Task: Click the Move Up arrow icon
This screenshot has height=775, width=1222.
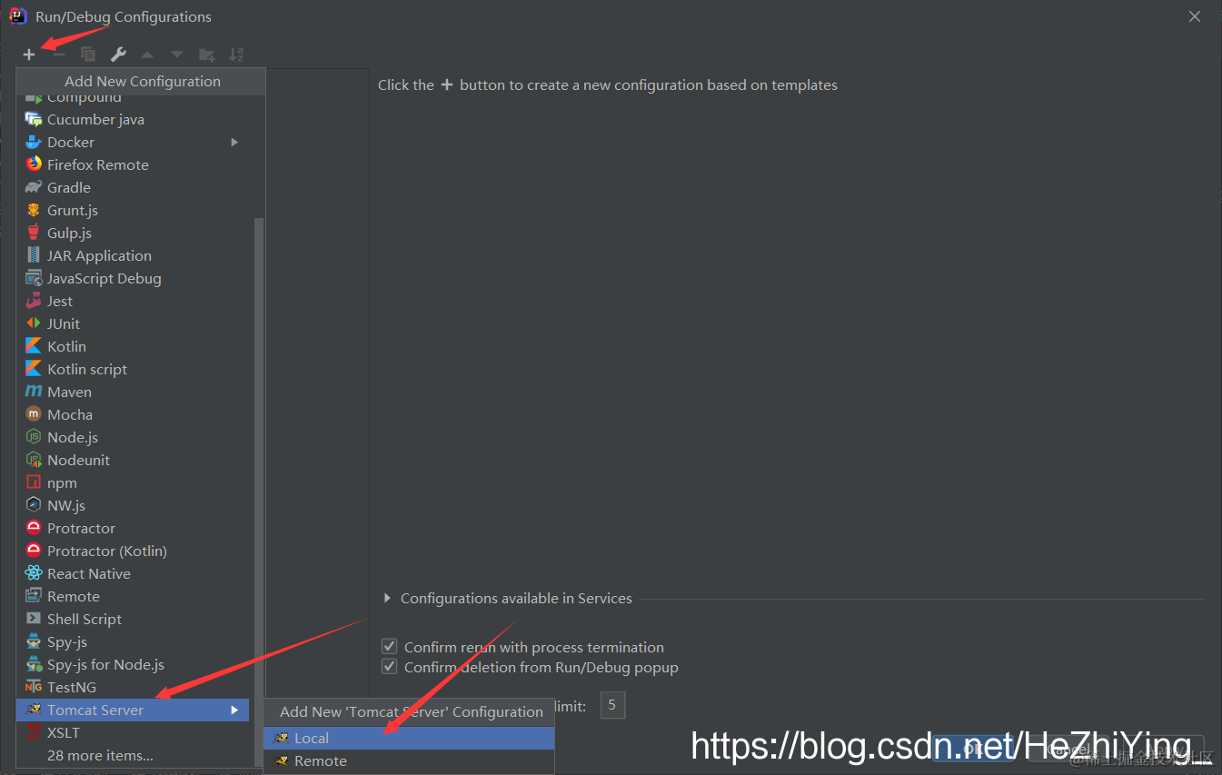Action: (147, 55)
